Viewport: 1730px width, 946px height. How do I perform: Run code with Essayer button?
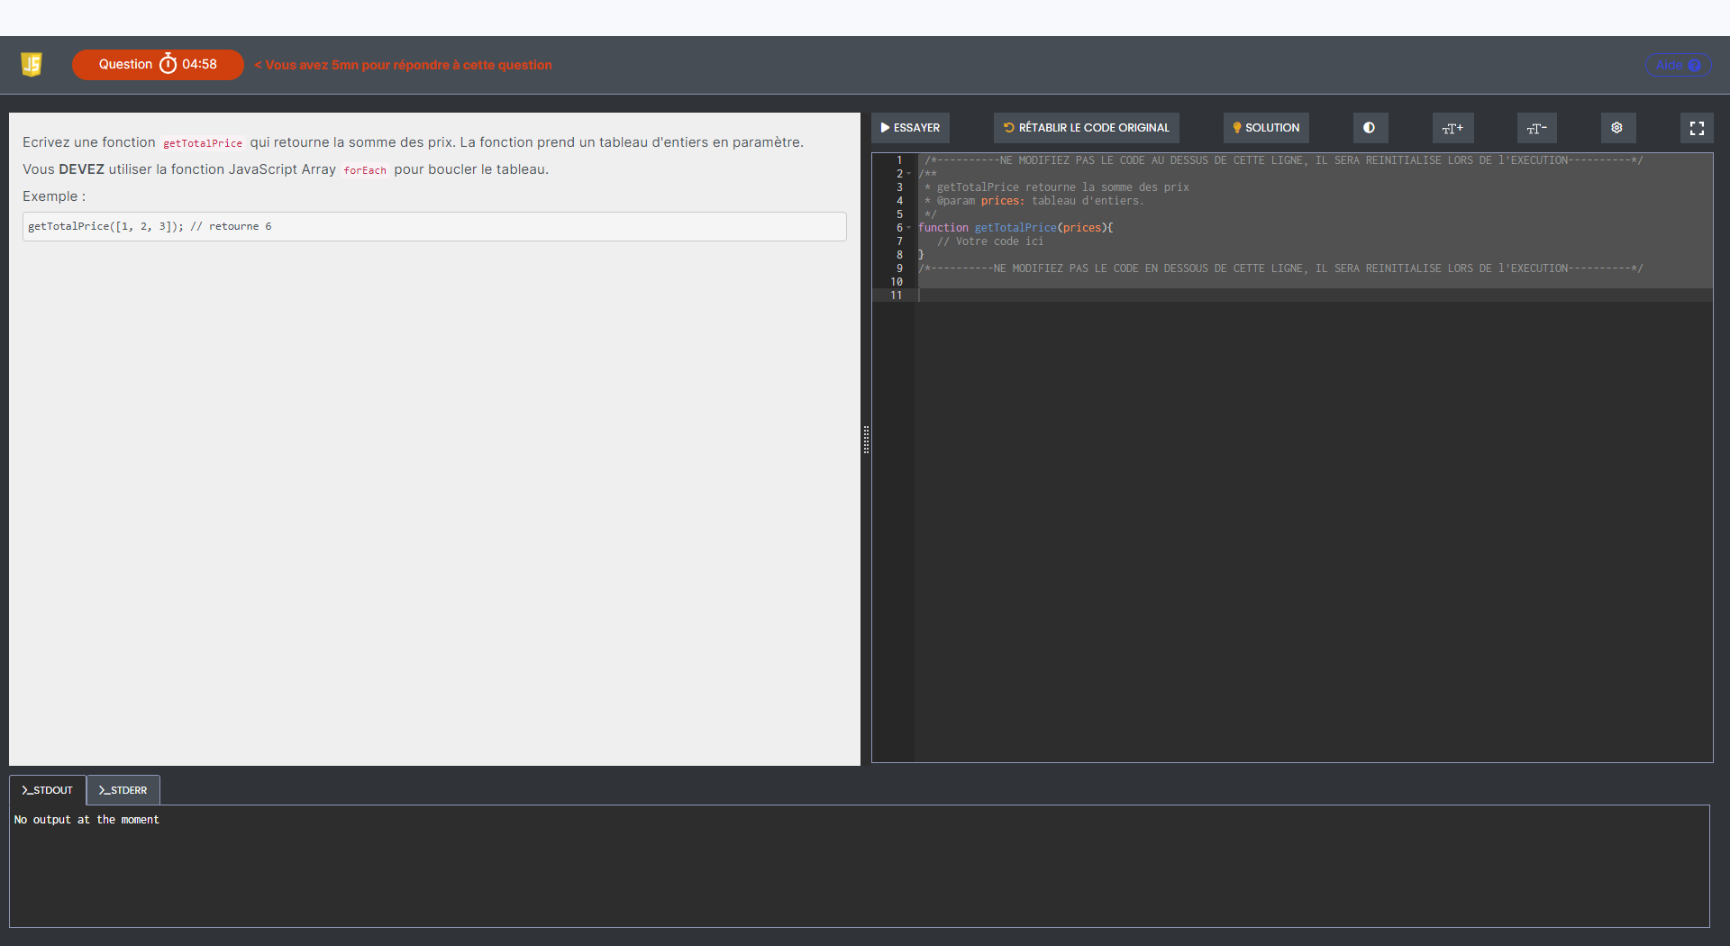click(910, 128)
